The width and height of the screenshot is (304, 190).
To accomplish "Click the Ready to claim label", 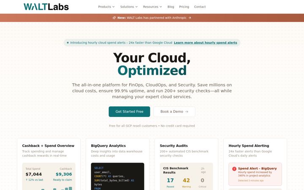I will coord(62,180).
